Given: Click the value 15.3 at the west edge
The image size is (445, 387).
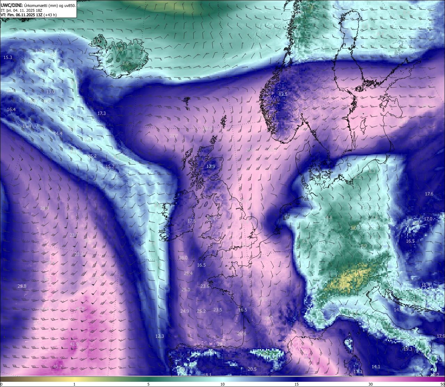Looking at the screenshot, I should tap(8, 57).
